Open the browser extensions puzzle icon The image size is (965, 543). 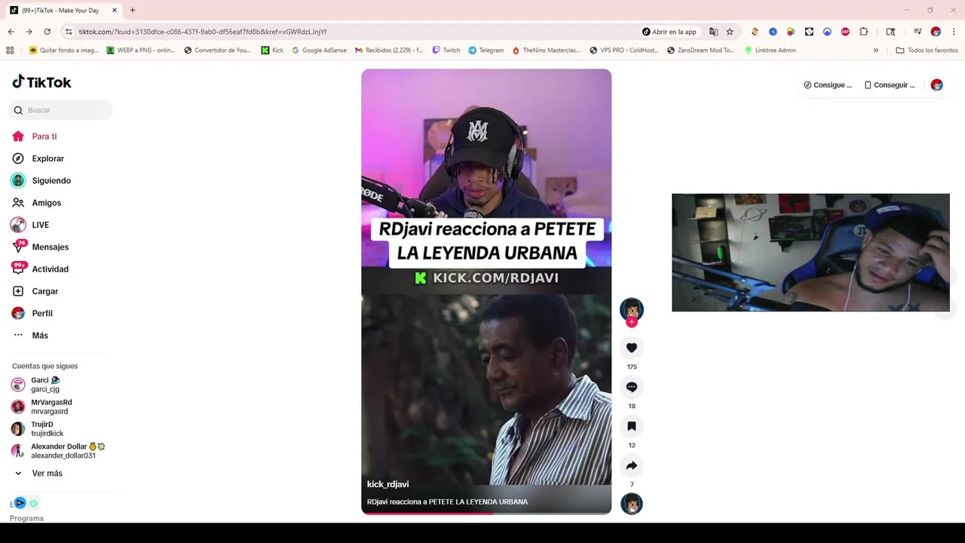pyautogui.click(x=864, y=32)
